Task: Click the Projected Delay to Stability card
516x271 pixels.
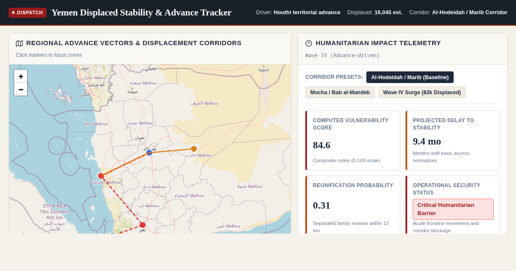Action: pyautogui.click(x=453, y=140)
